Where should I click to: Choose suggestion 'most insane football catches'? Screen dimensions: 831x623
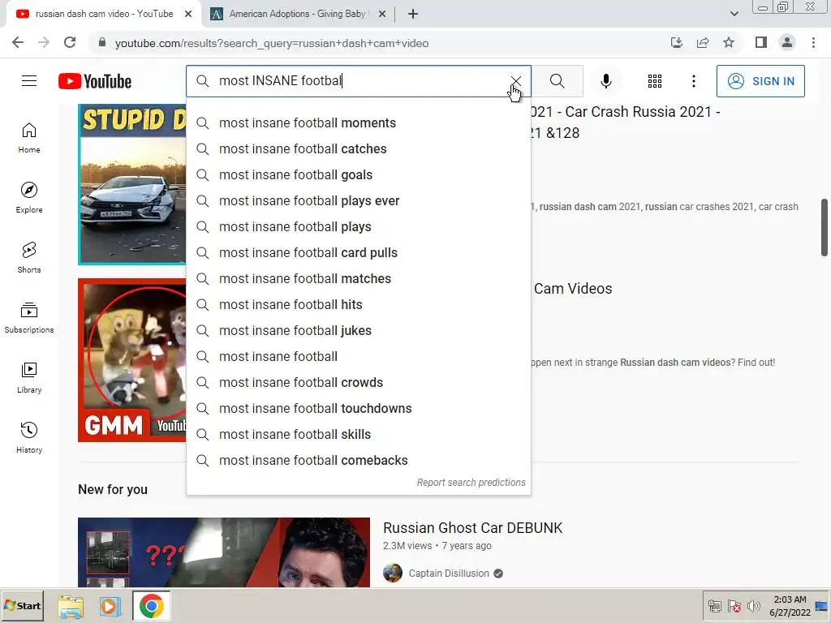[x=358, y=149]
